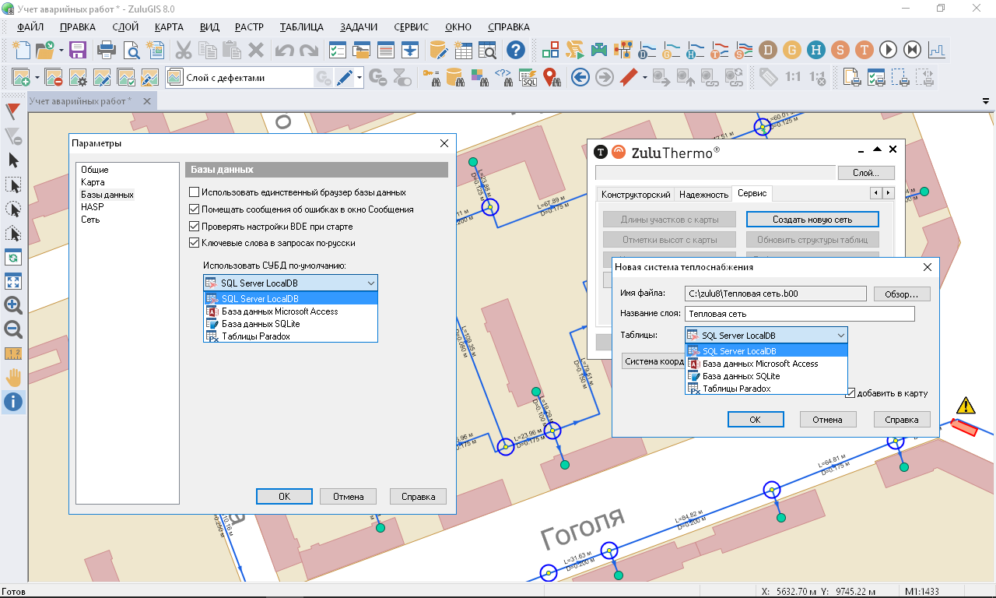Click the 'Обзор...' browse button
The height and width of the screenshot is (598, 996).
(901, 294)
